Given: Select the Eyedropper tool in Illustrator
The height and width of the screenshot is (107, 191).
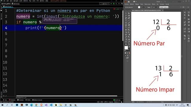Looking at the screenshot, I should point(126,37).
